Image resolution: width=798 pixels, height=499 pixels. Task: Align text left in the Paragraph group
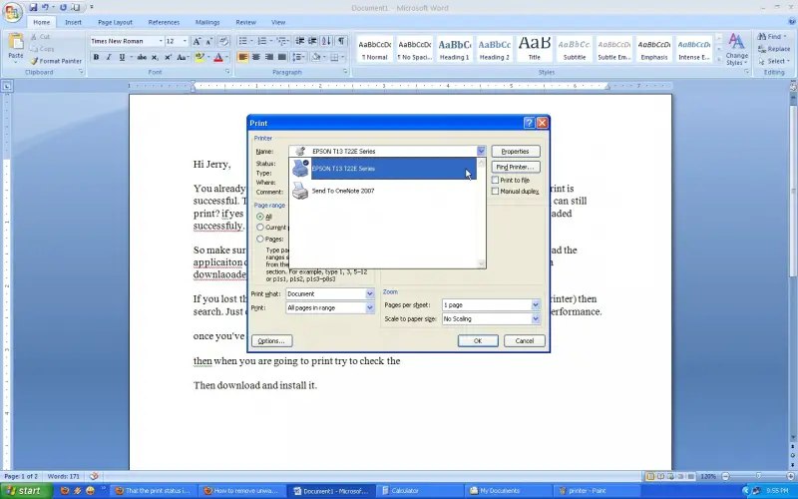243,57
